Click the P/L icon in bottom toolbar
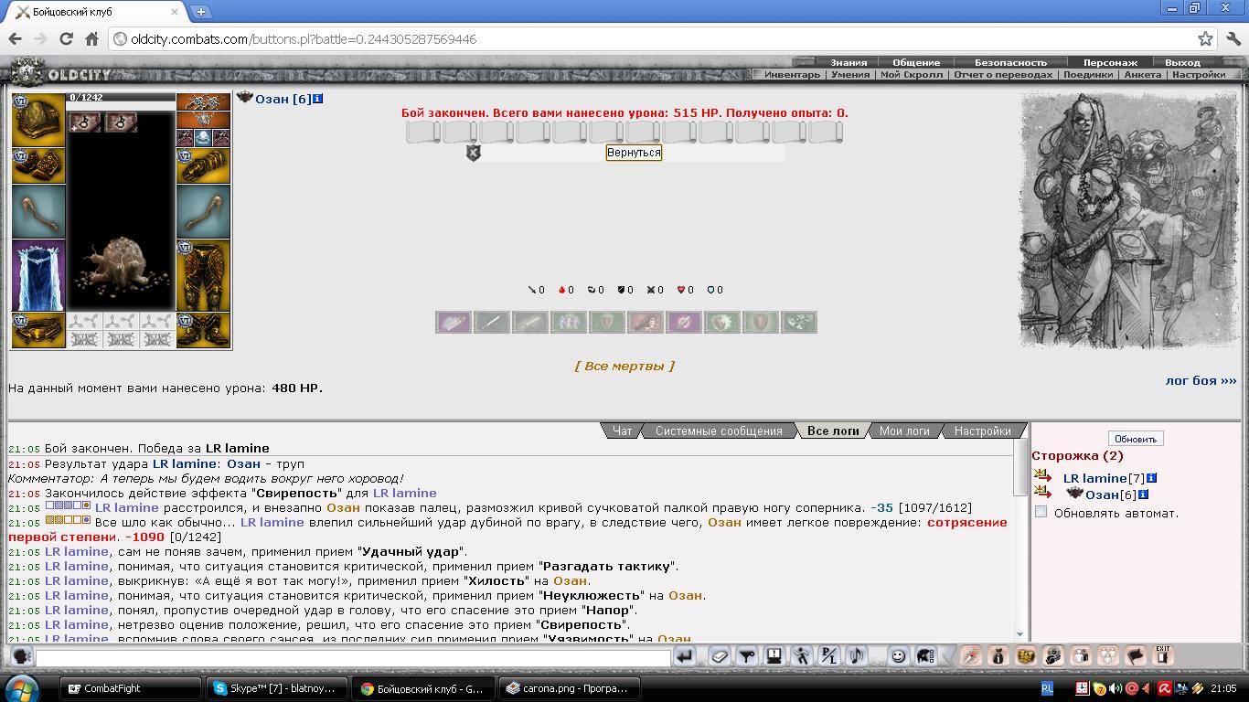Image resolution: width=1249 pixels, height=702 pixels. (x=829, y=655)
